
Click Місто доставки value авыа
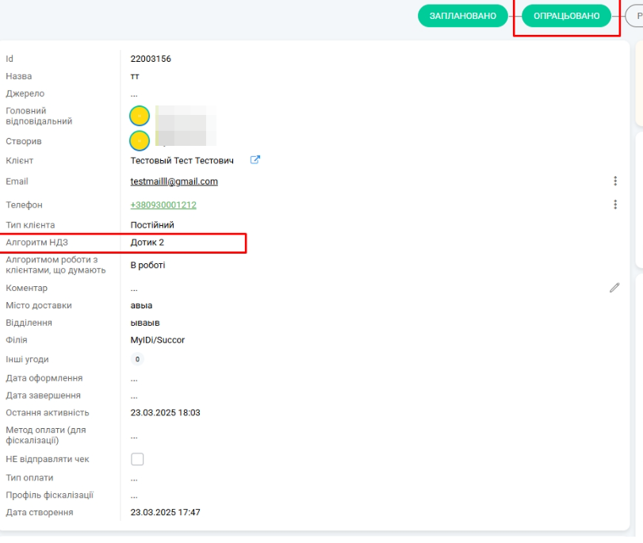[141, 305]
